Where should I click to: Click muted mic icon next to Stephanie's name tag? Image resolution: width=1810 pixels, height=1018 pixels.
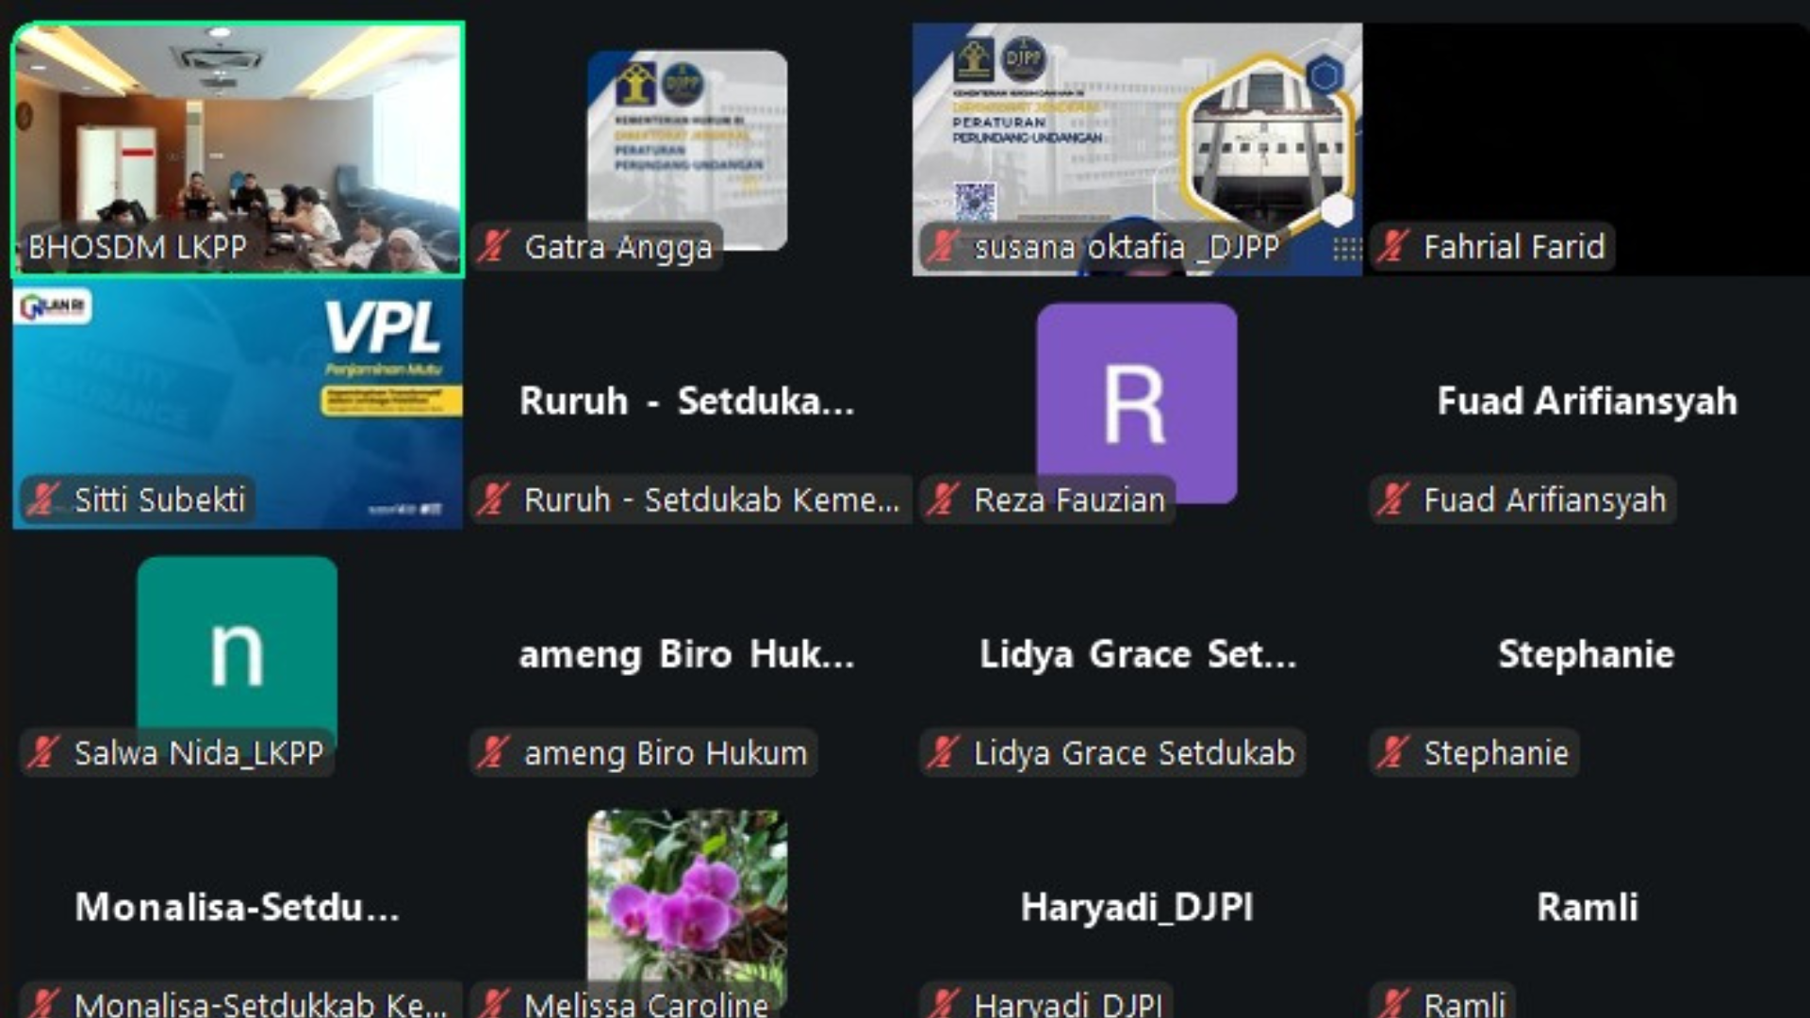[x=1392, y=752]
